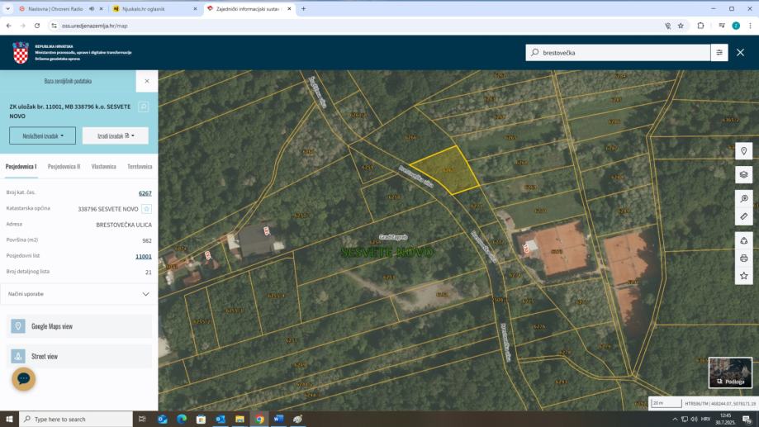Open Task View on taskbar

point(142,420)
